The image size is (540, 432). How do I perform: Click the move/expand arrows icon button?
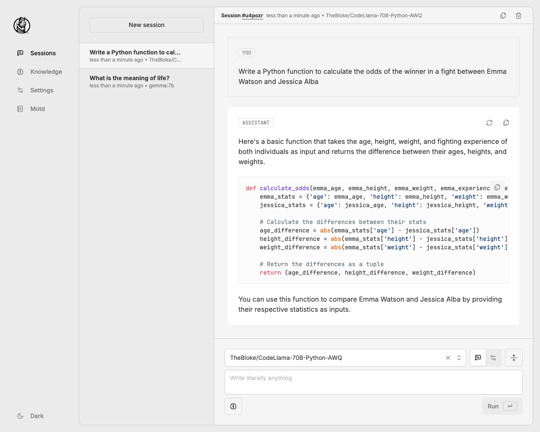pyautogui.click(x=513, y=358)
